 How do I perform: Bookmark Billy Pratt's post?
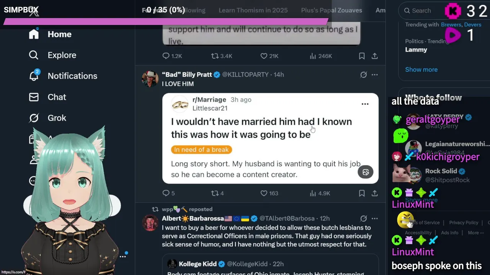(362, 193)
